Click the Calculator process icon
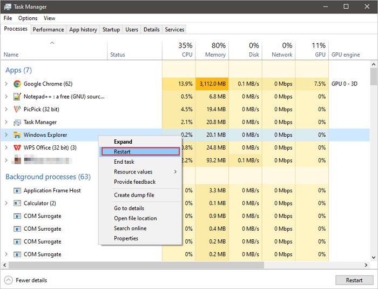 [17, 203]
